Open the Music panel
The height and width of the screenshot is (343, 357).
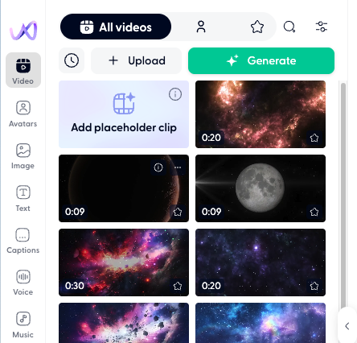(x=23, y=324)
